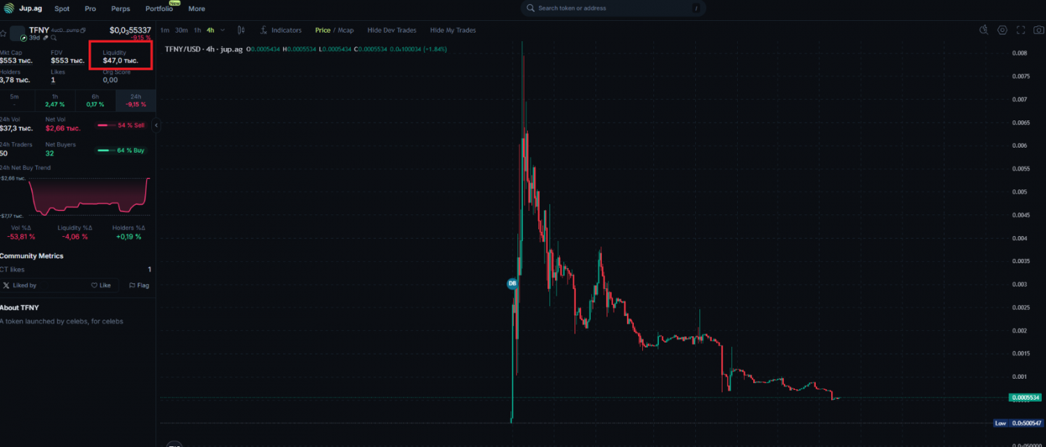The width and height of the screenshot is (1046, 447).
Task: Click the quick search lightning icon
Action: pos(984,30)
